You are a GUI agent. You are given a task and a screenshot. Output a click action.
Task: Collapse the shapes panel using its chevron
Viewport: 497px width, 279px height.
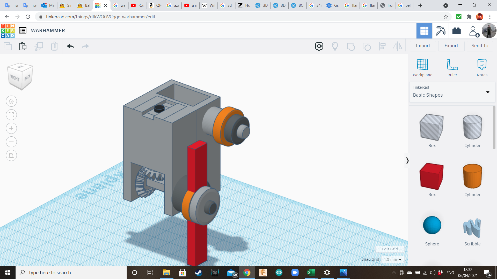click(x=407, y=161)
